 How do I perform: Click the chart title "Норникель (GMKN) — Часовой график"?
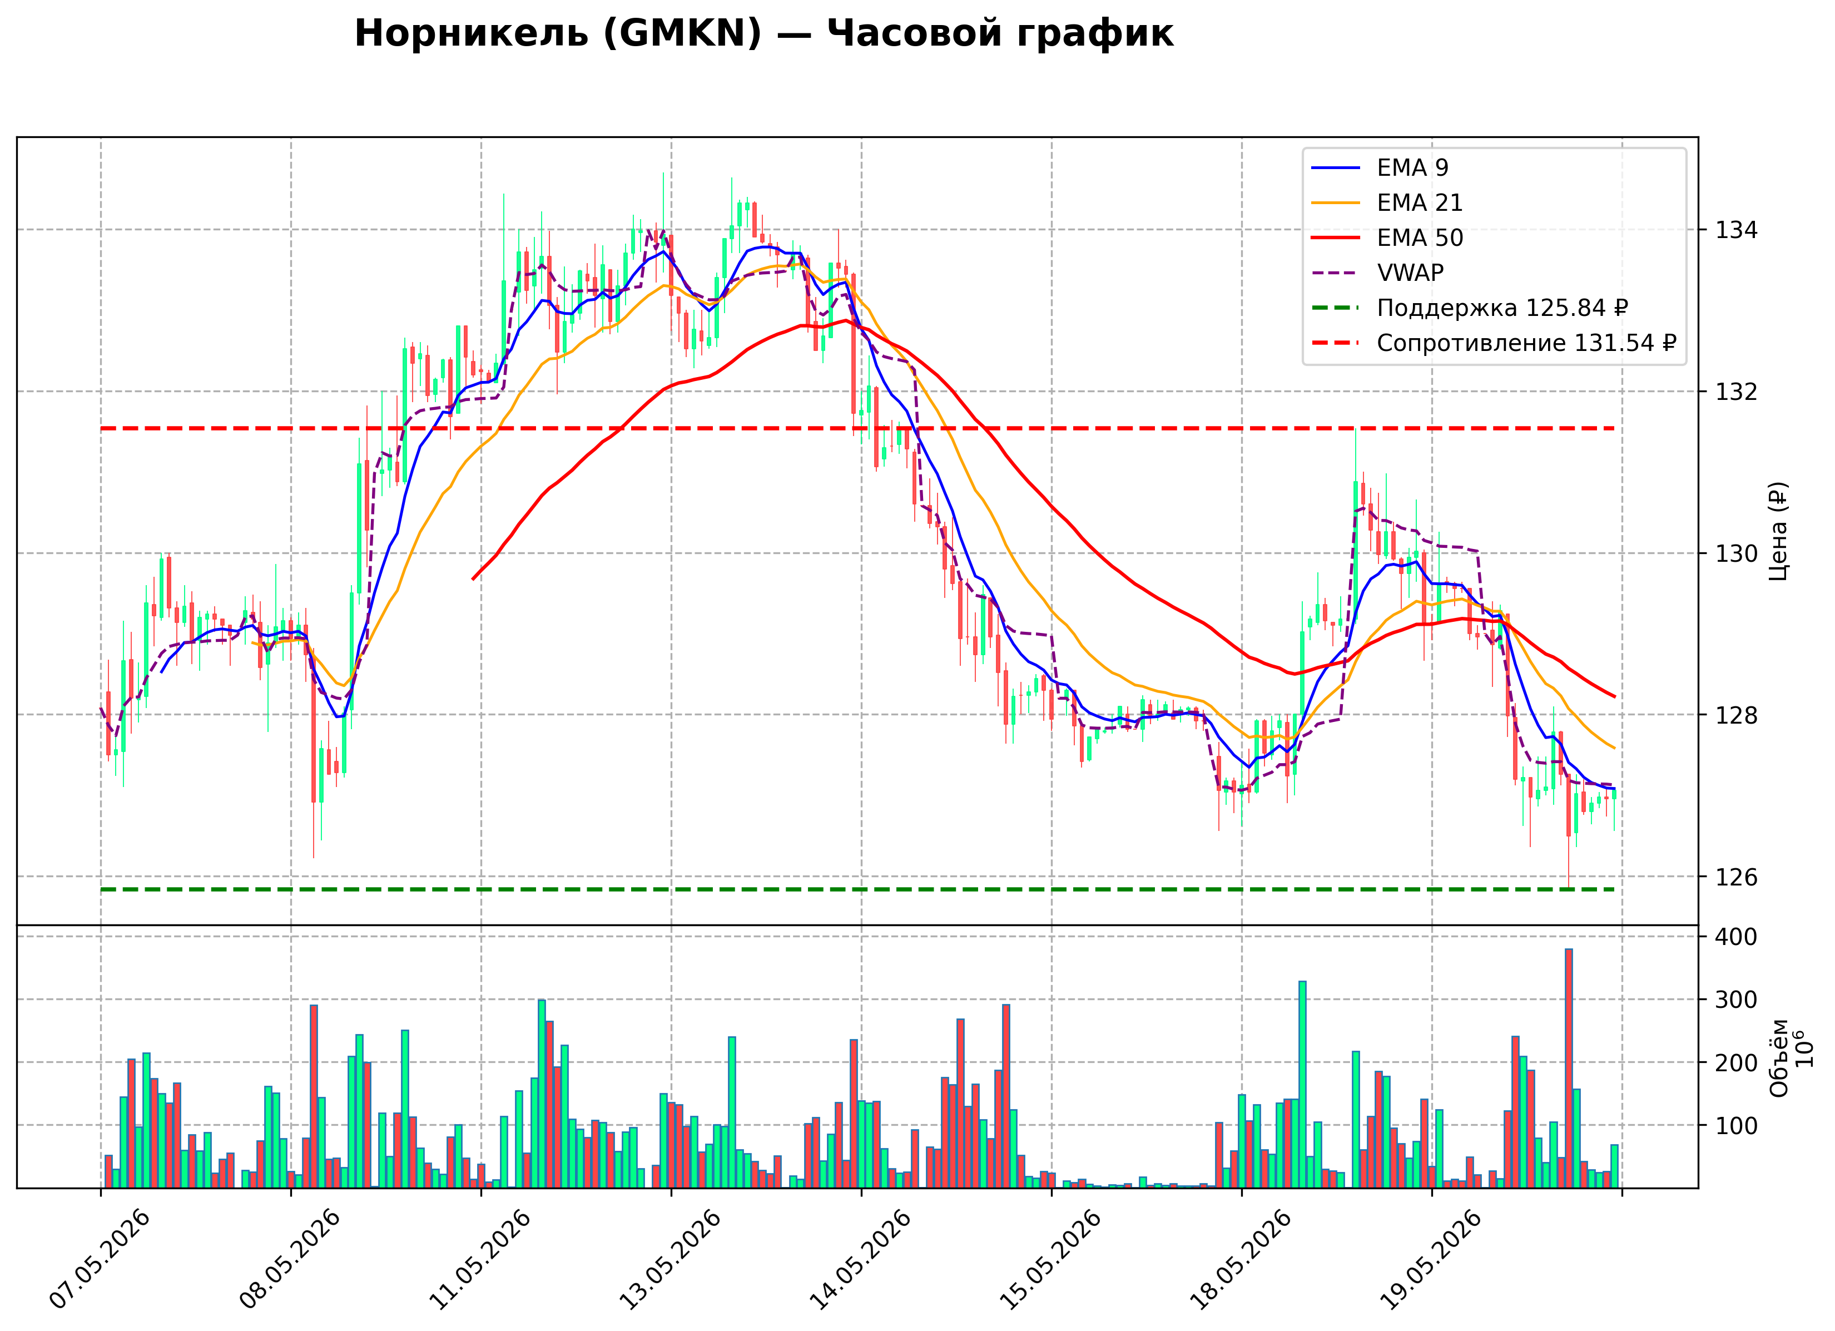(x=764, y=34)
